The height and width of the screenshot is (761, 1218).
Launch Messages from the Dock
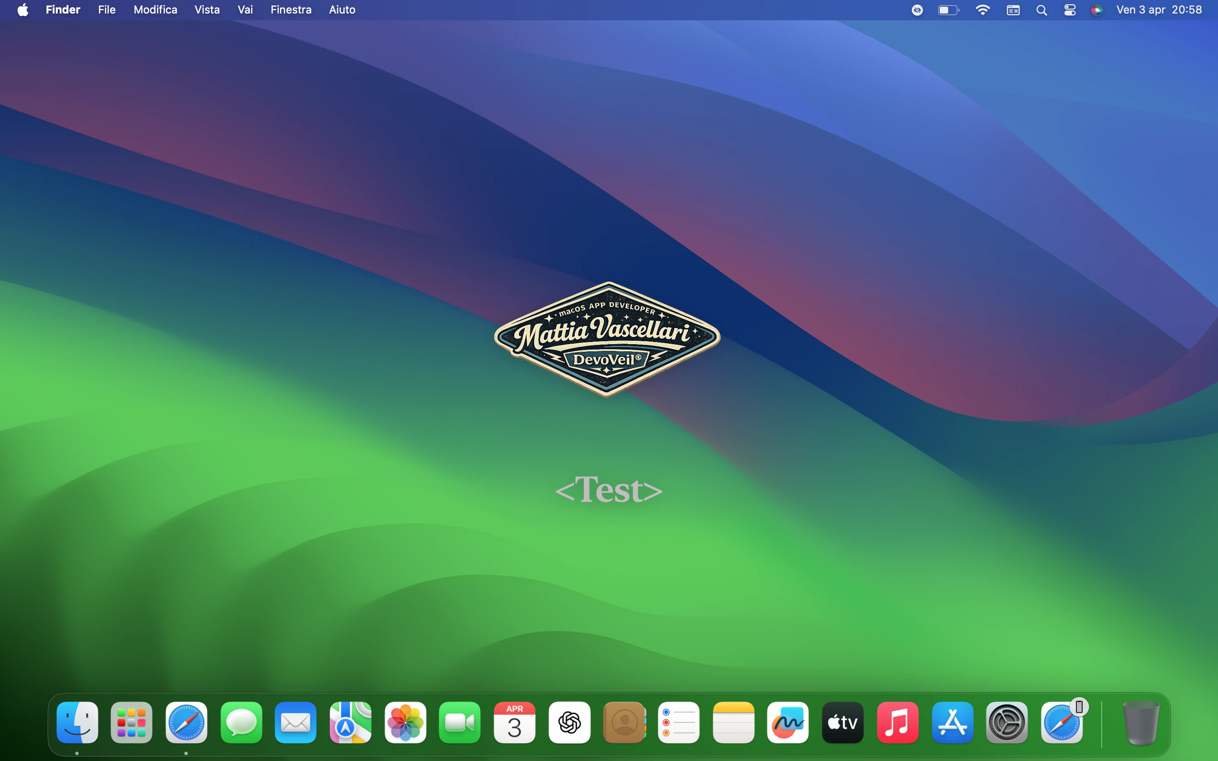(x=241, y=723)
